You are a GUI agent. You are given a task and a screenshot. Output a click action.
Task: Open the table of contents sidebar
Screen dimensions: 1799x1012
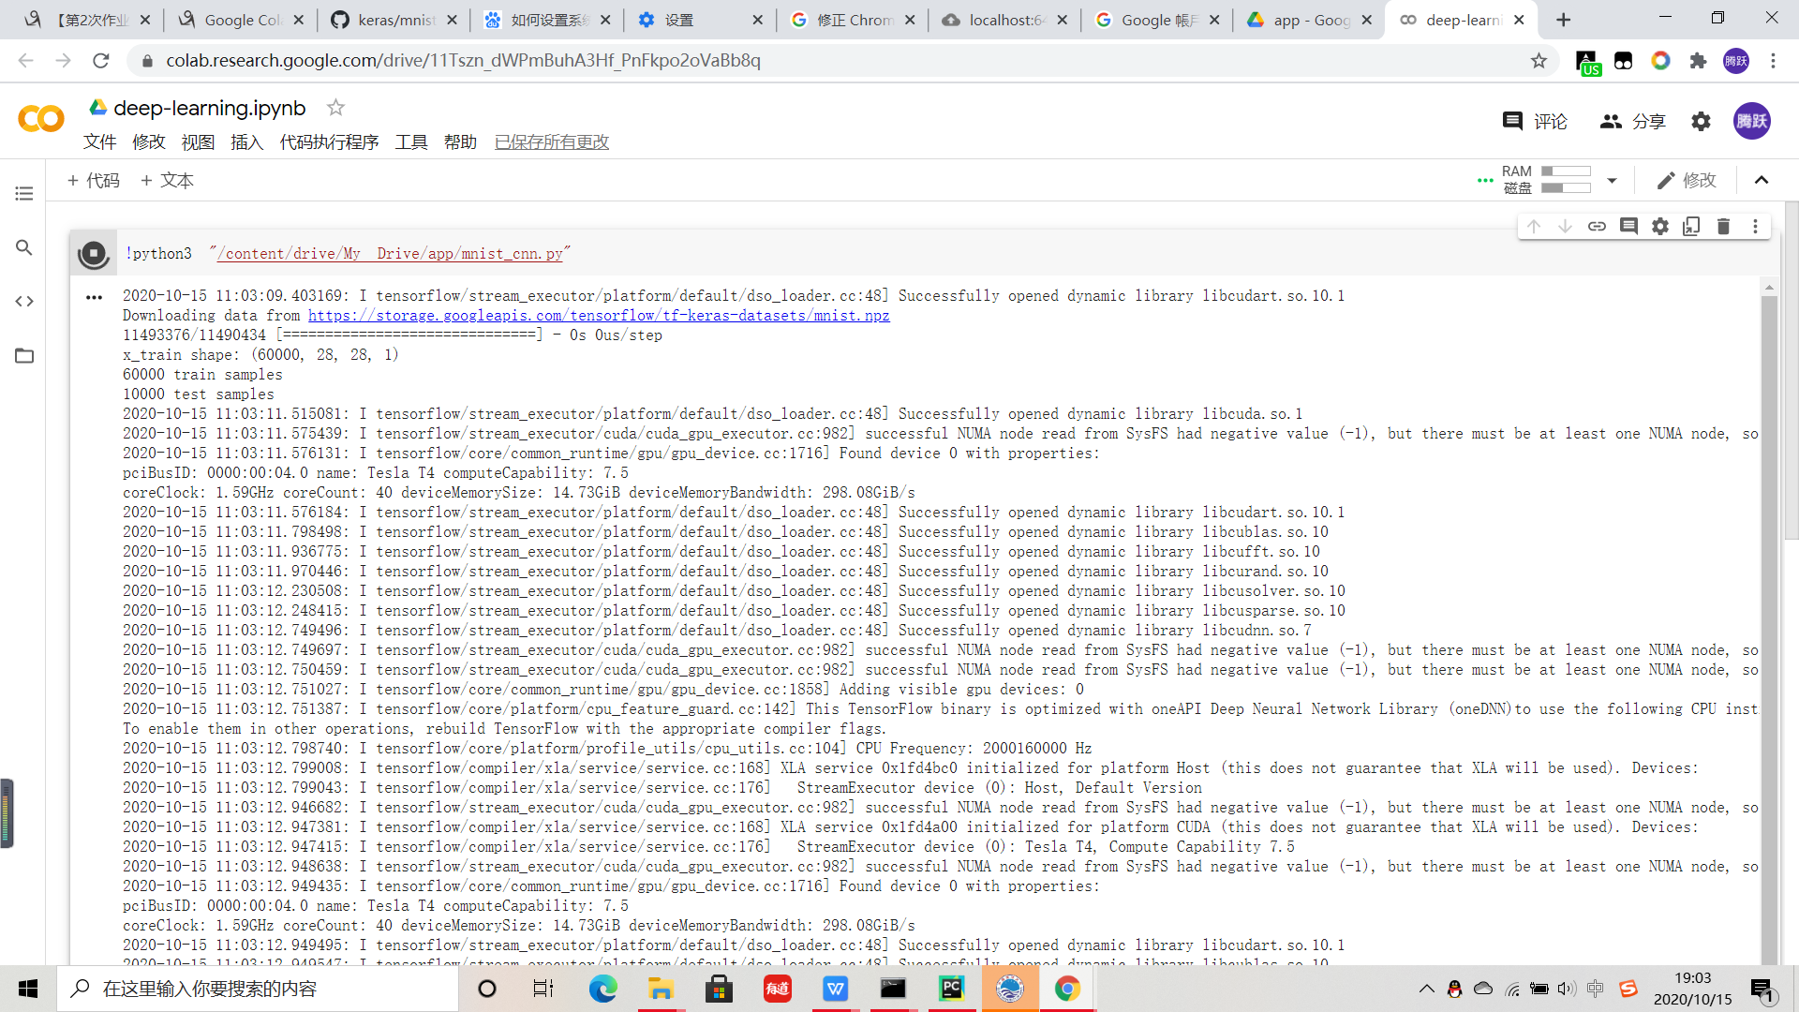pyautogui.click(x=24, y=193)
